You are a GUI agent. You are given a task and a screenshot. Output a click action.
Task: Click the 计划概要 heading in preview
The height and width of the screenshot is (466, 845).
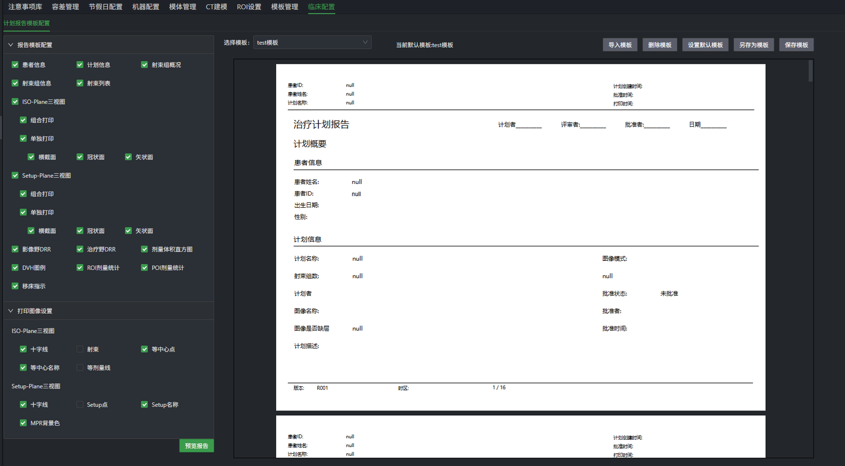click(310, 144)
